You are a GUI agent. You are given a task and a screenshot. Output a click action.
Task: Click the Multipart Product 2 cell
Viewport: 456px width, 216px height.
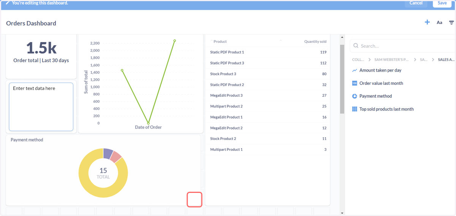point(226,106)
